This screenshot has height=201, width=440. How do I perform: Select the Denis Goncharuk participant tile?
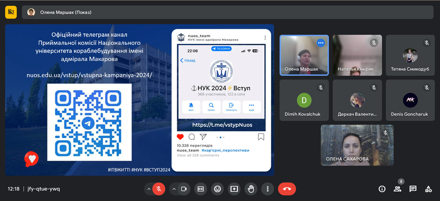pyautogui.click(x=410, y=100)
